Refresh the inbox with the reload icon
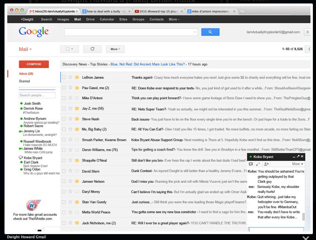This screenshot has width=316, height=240. pos(92,49)
